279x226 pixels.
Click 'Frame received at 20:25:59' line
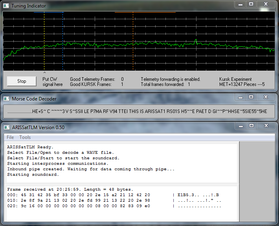pyautogui.click(x=70, y=190)
